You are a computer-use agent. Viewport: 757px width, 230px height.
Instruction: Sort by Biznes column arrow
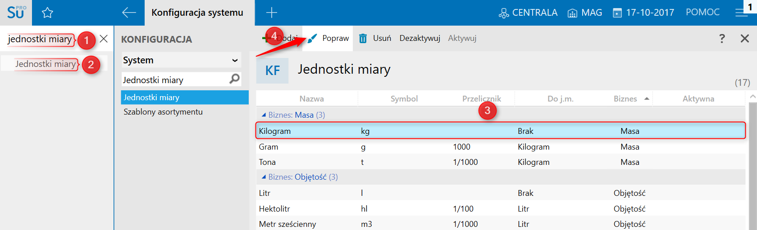tap(647, 98)
